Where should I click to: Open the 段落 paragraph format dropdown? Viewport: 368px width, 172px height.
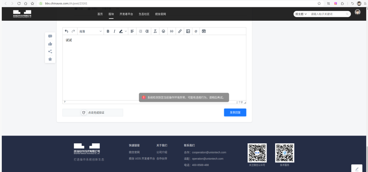point(91,31)
